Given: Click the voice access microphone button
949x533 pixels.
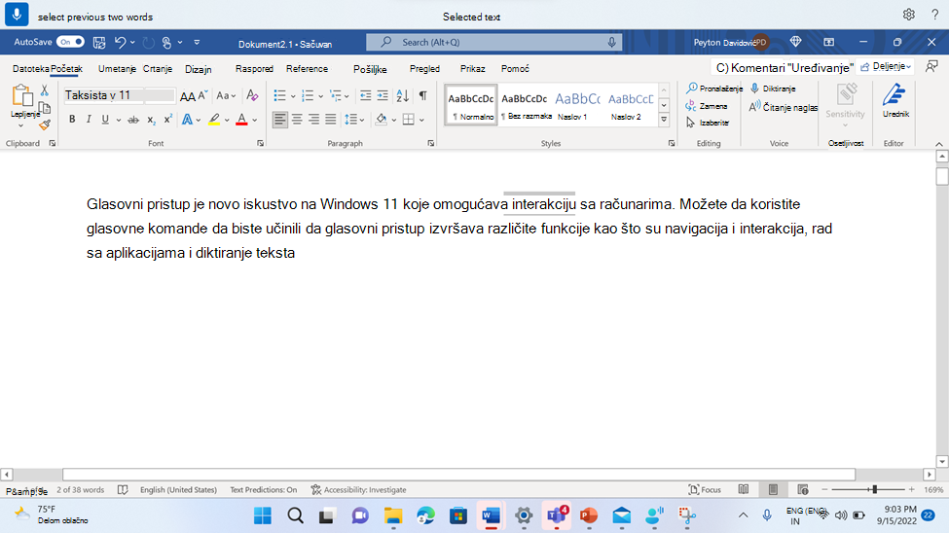Looking at the screenshot, I should pos(17,14).
